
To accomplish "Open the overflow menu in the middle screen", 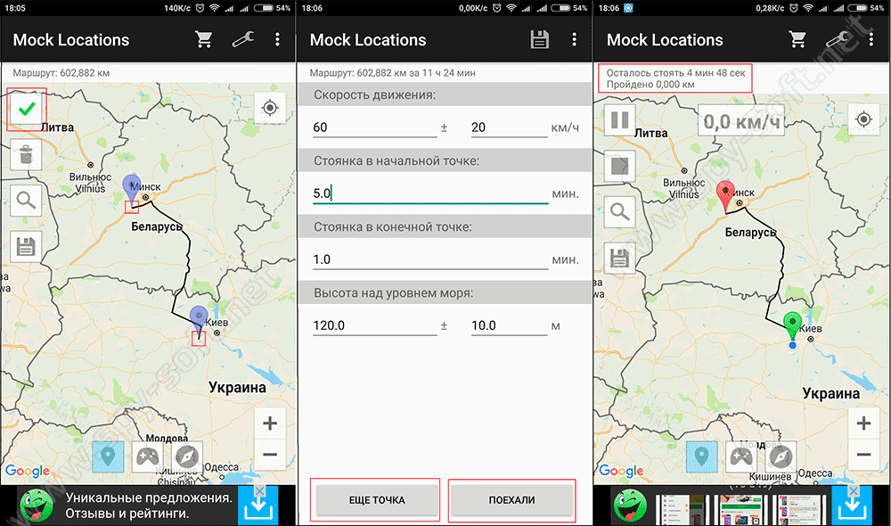I will click(x=575, y=40).
